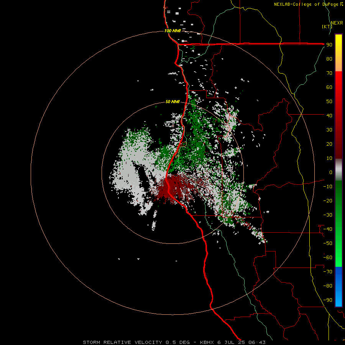The image size is (345, 345).
Task: Click the "6 JUL 25" date text
Action: pyautogui.click(x=231, y=342)
